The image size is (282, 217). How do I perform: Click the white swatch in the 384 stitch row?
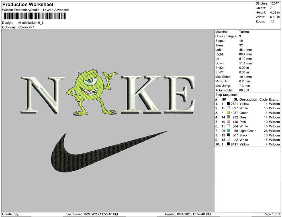(x=228, y=126)
